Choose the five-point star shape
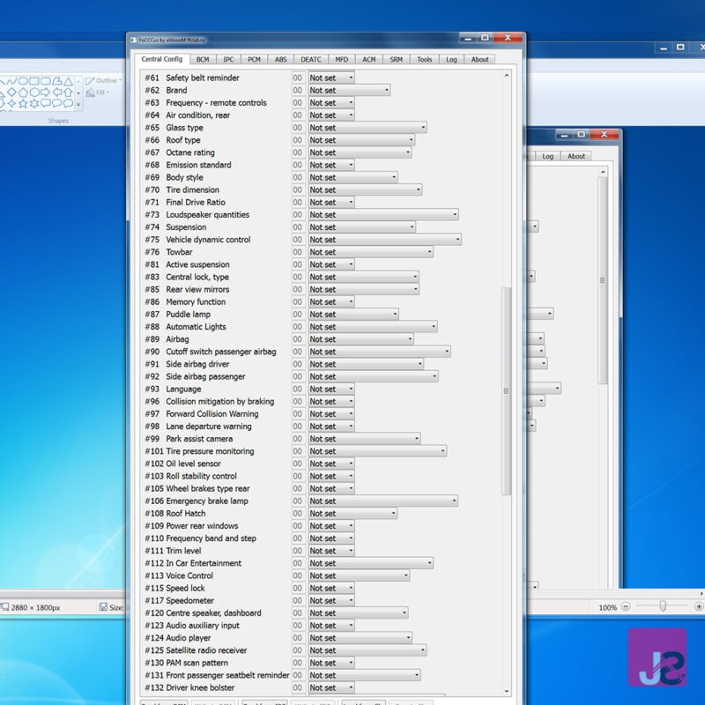705x705 pixels. (23, 103)
